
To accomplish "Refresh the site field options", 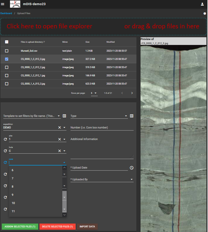I will (x=5, y=139).
